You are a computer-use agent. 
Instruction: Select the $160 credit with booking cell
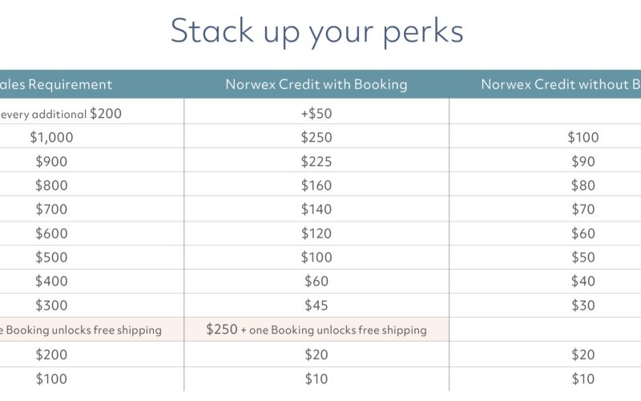pyautogui.click(x=316, y=185)
